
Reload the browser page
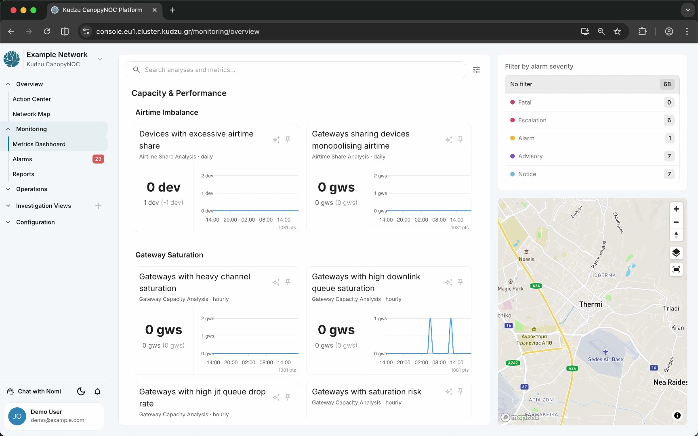coord(47,31)
